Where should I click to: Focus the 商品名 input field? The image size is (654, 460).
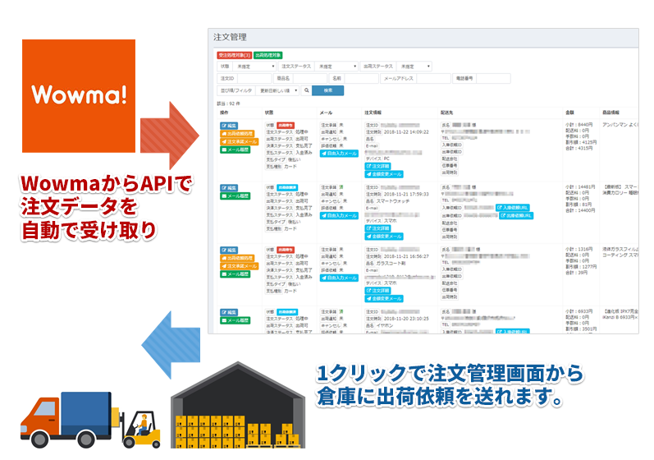(310, 79)
